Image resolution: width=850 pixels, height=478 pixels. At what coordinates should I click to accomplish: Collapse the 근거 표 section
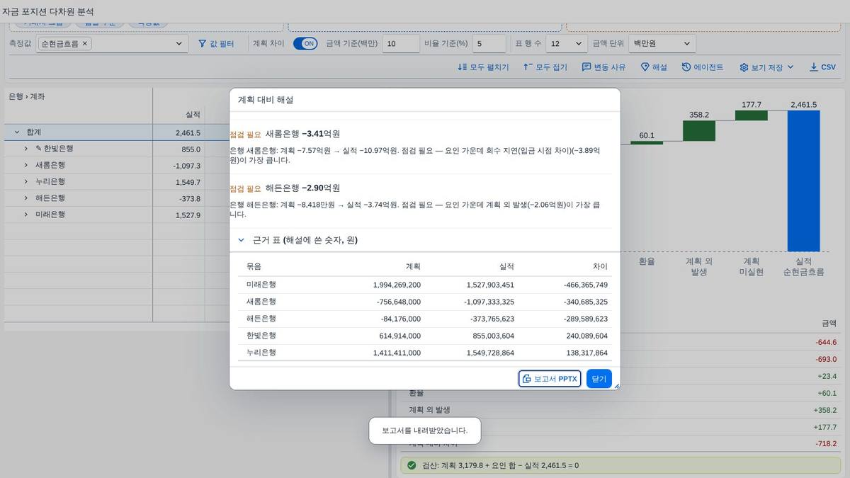coord(241,240)
